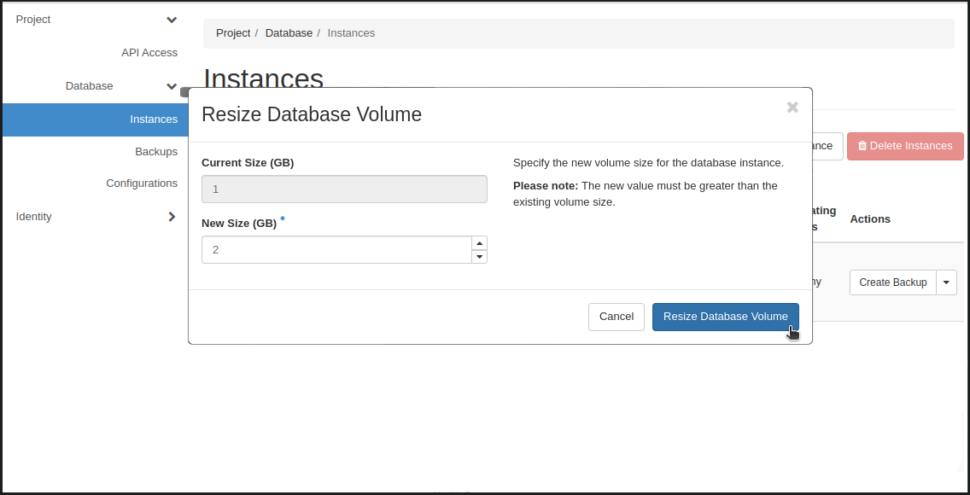
Task: Open Database via the breadcrumb link
Action: coord(289,32)
